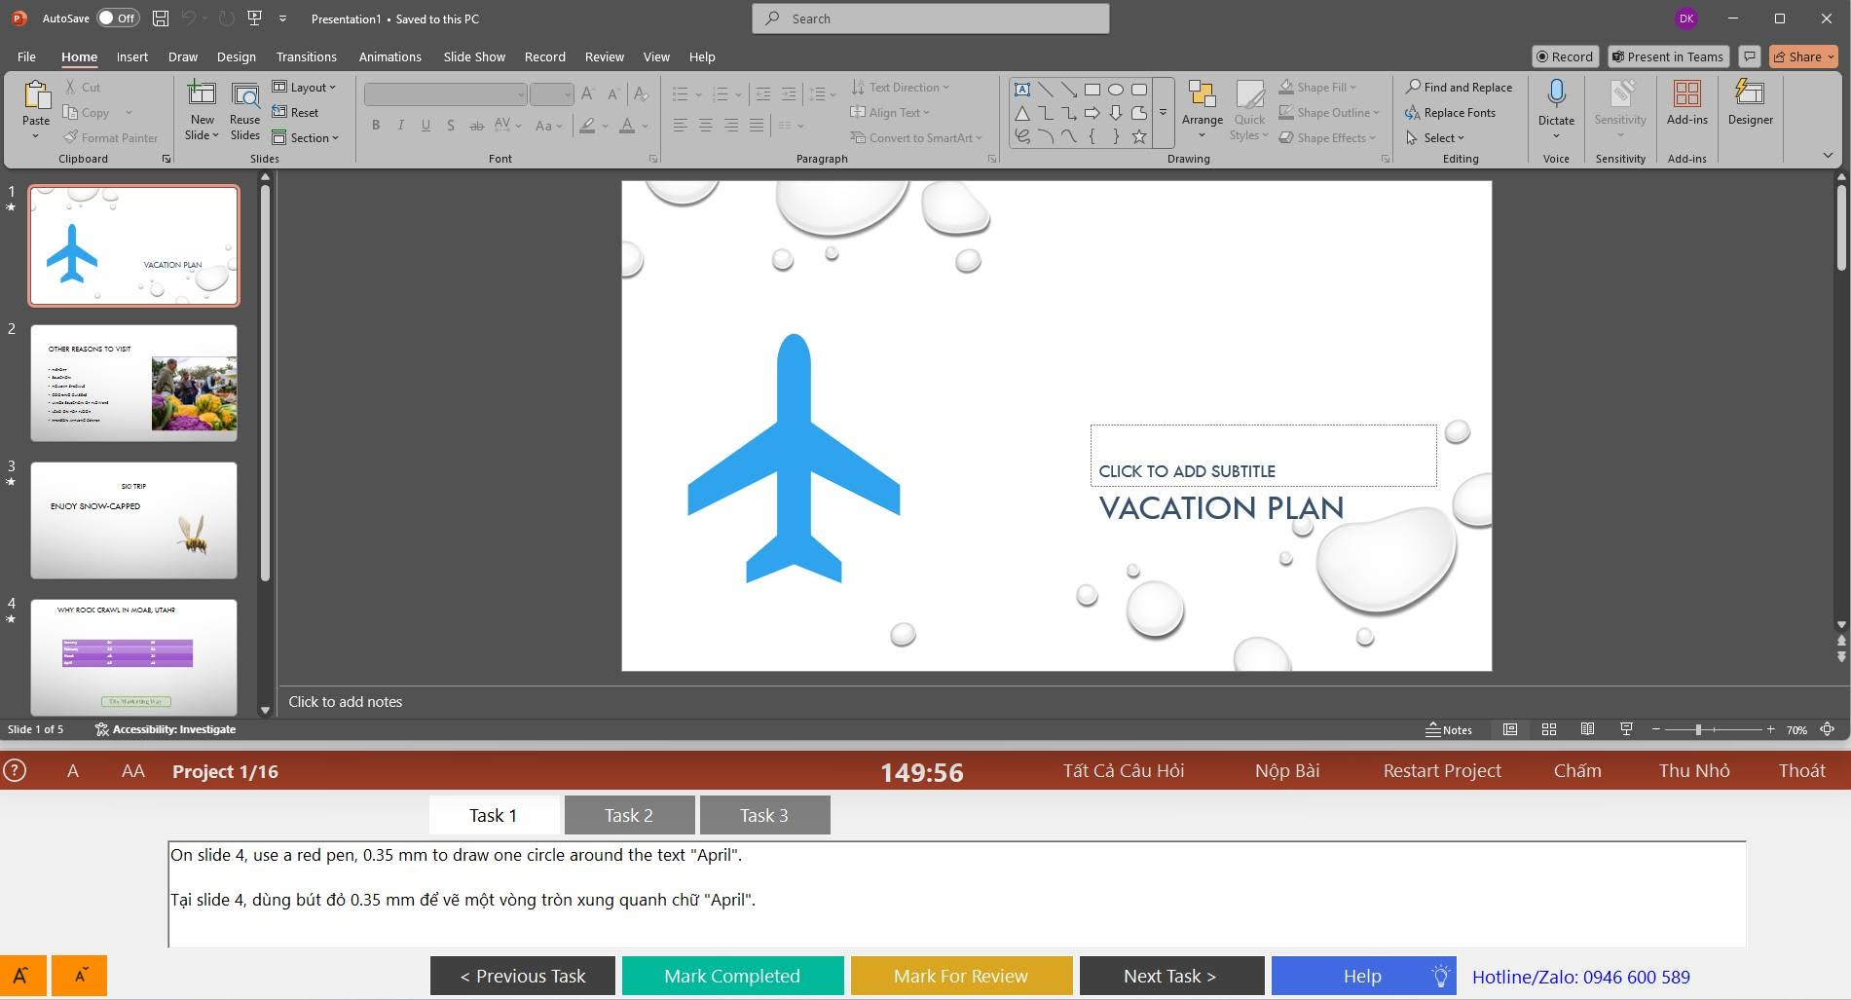This screenshot has width=1851, height=1000.
Task: Select the text box shape tool
Action: pos(1022,90)
